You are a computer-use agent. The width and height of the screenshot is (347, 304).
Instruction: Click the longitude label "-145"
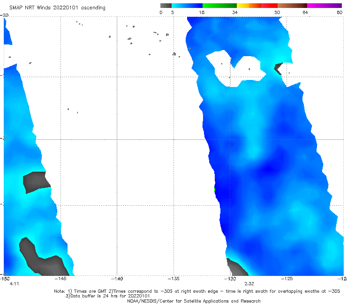coord(60,279)
